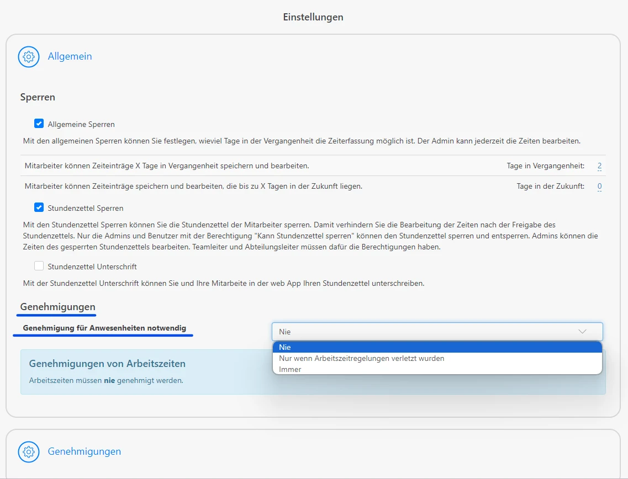The height and width of the screenshot is (479, 628).
Task: Select 'Immer' from the approval dropdown
Action: click(x=289, y=369)
